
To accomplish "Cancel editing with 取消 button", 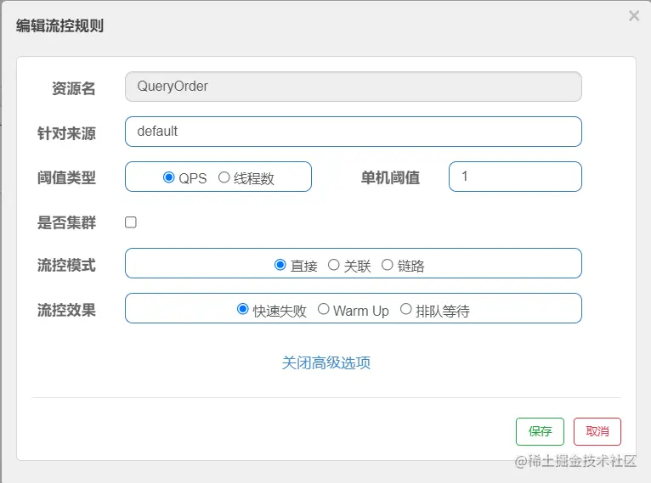I will (x=597, y=431).
